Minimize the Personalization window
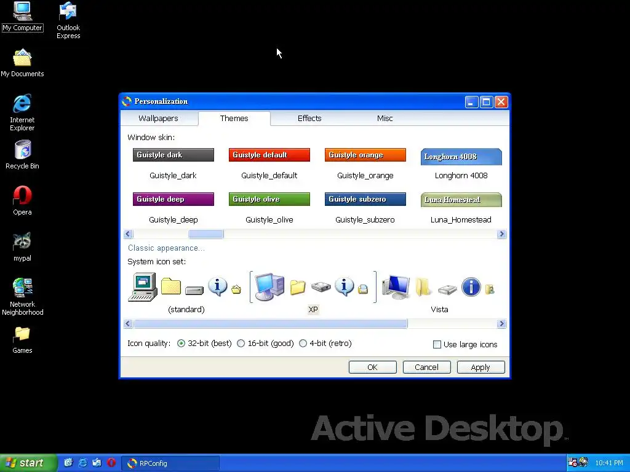The width and height of the screenshot is (630, 472). pyautogui.click(x=472, y=102)
